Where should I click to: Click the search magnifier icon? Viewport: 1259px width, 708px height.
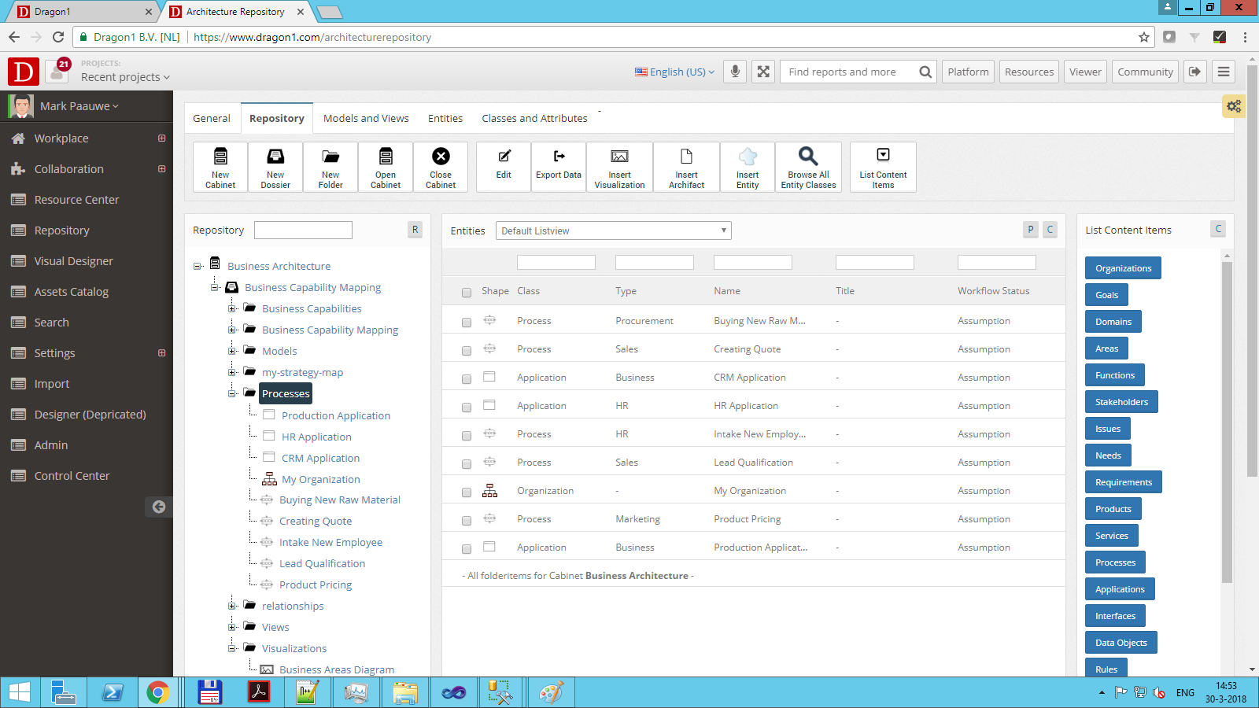(925, 72)
